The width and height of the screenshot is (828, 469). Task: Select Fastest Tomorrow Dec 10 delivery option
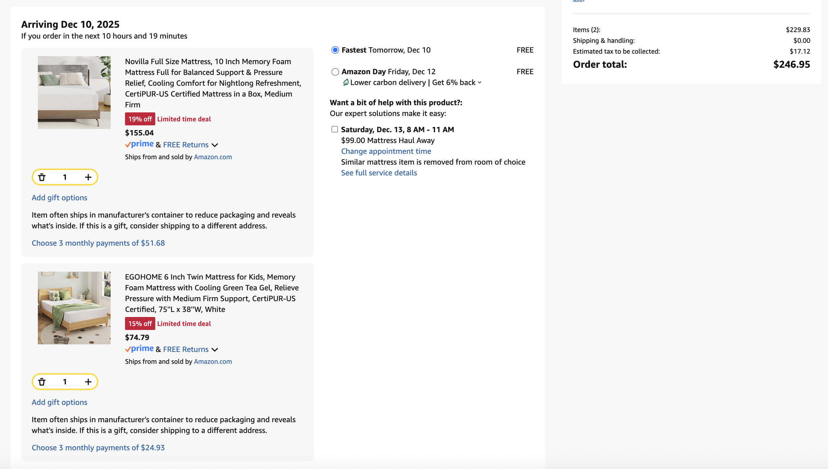pos(335,50)
